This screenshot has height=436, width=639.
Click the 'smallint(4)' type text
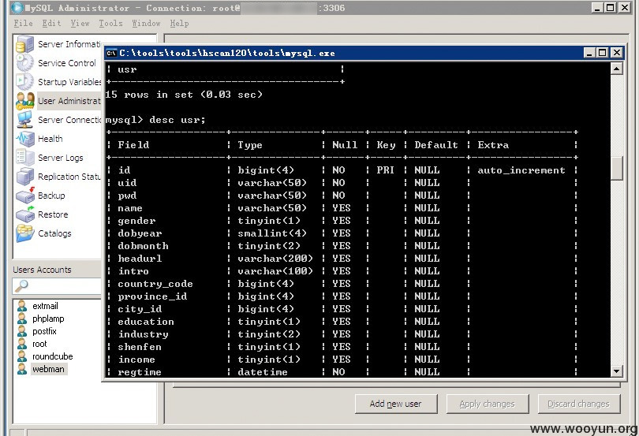pyautogui.click(x=272, y=233)
